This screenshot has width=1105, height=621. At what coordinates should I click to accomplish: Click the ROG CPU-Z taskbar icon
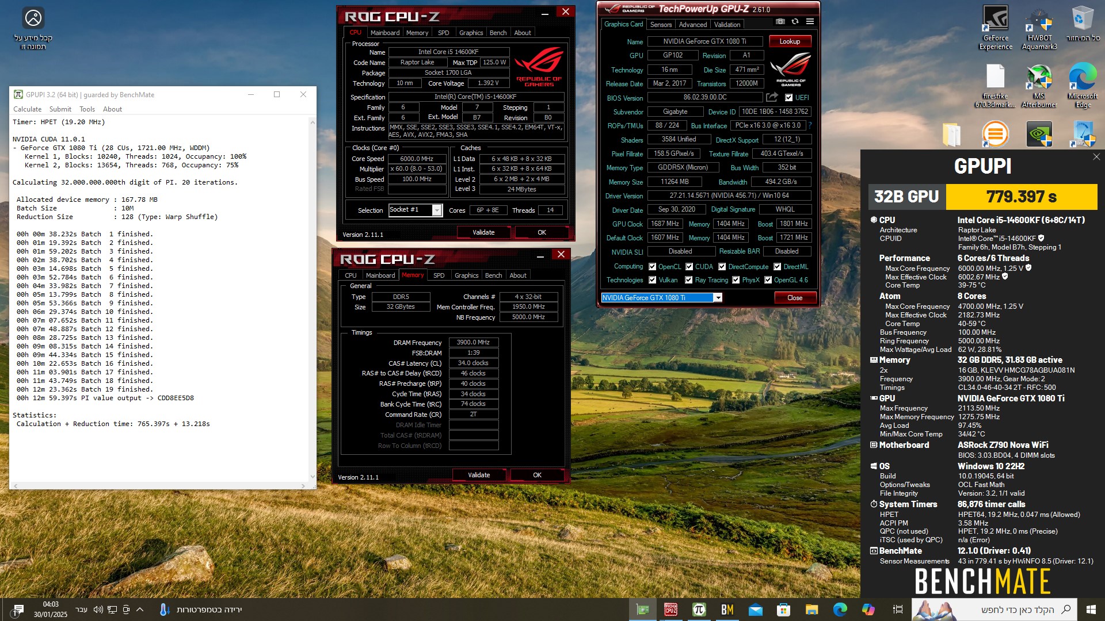point(670,609)
